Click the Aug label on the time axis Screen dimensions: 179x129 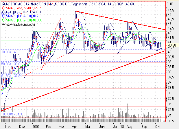click(x=130, y=127)
